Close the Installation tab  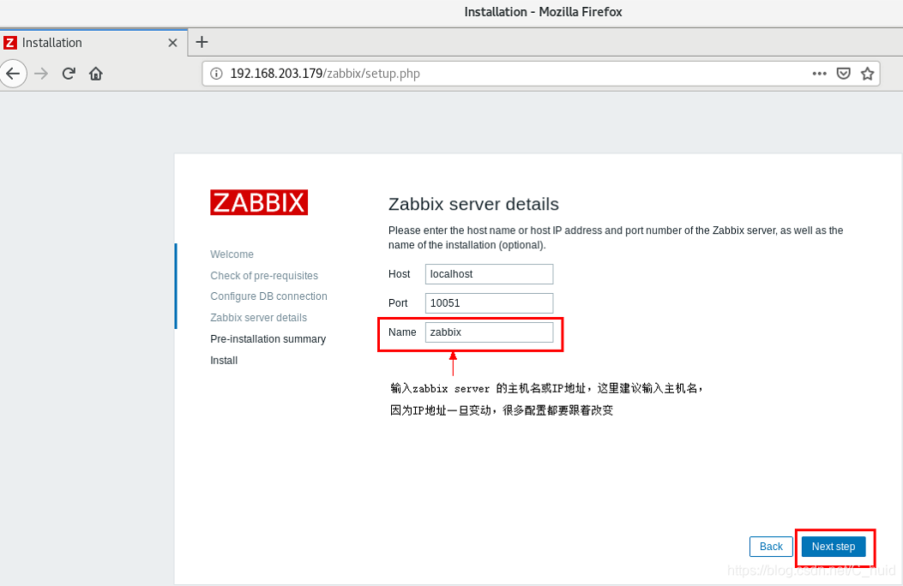coord(172,43)
